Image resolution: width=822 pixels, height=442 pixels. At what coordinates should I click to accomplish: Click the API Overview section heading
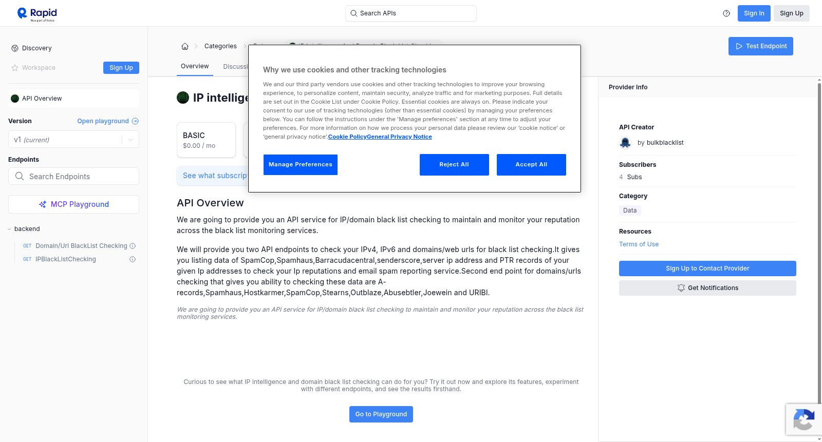coord(210,203)
